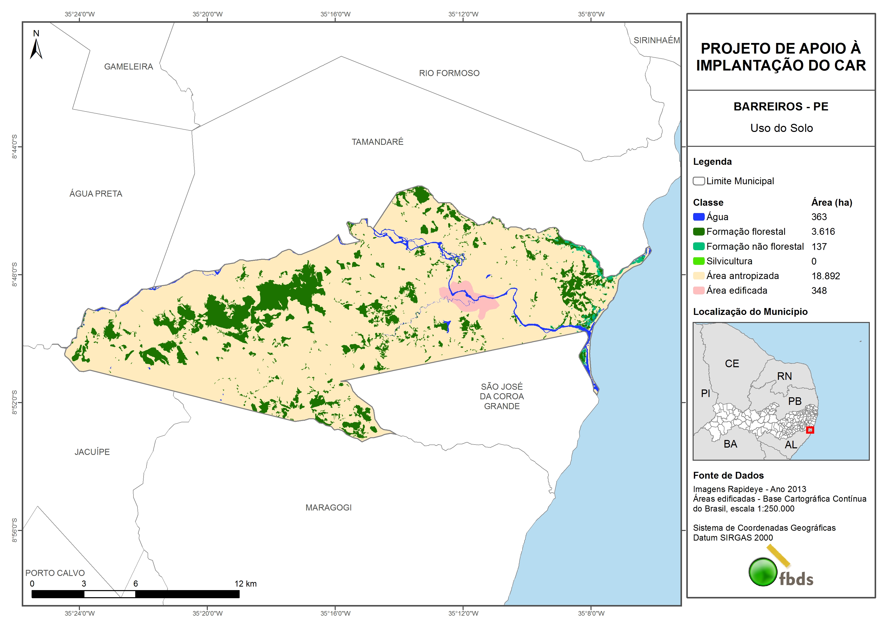Click the pink Área edificada swatch
Viewport: 887px width, 627px height.
click(698, 291)
